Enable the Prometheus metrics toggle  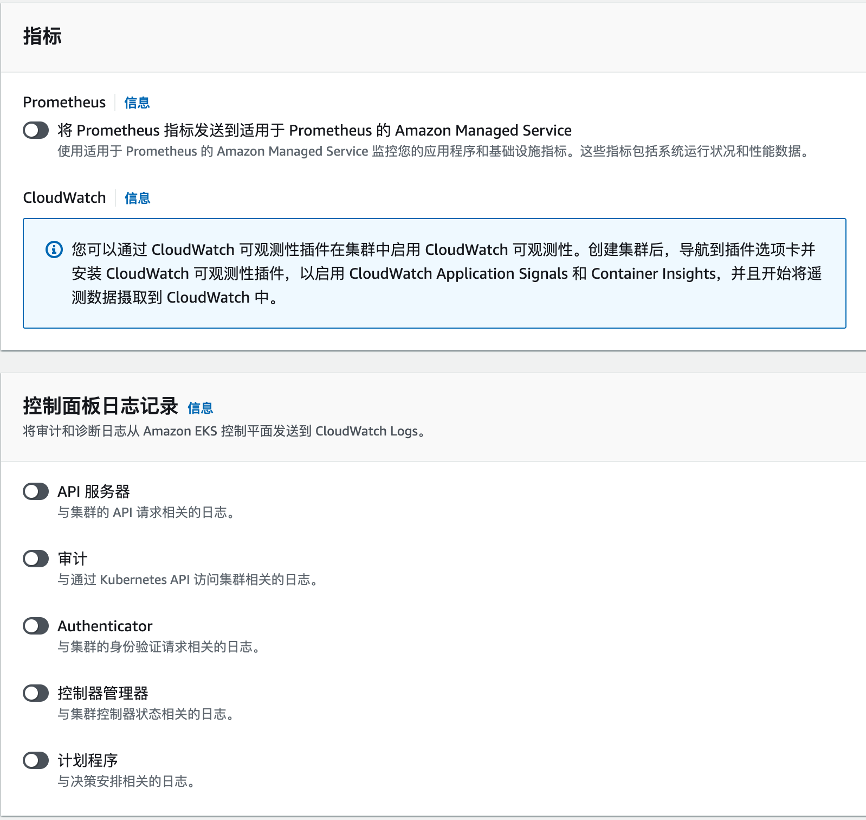[36, 130]
